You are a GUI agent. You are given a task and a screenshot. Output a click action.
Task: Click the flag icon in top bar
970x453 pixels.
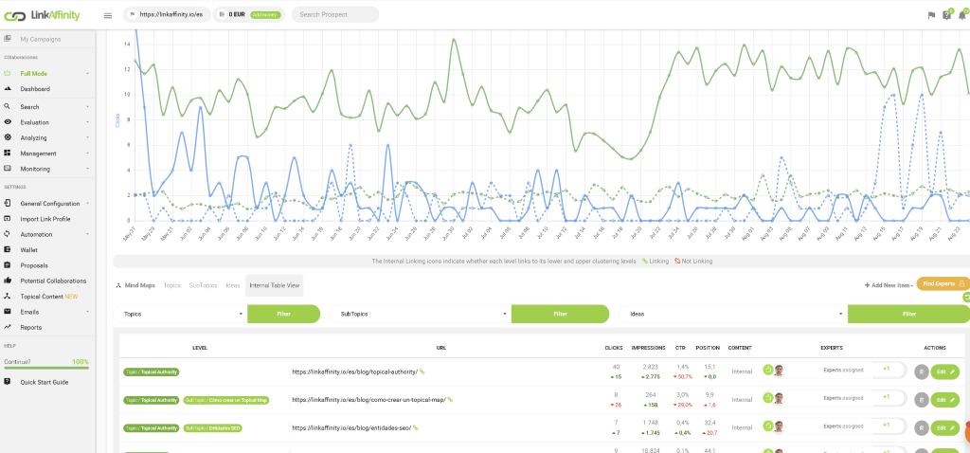click(x=931, y=15)
